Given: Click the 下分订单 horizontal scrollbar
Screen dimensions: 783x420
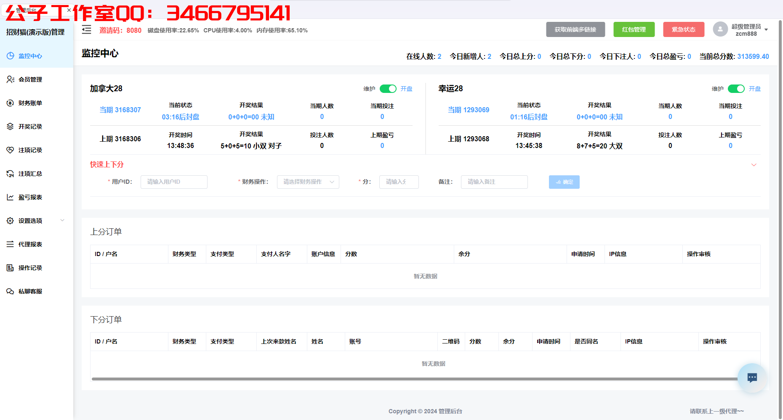Looking at the screenshot, I should [415, 379].
